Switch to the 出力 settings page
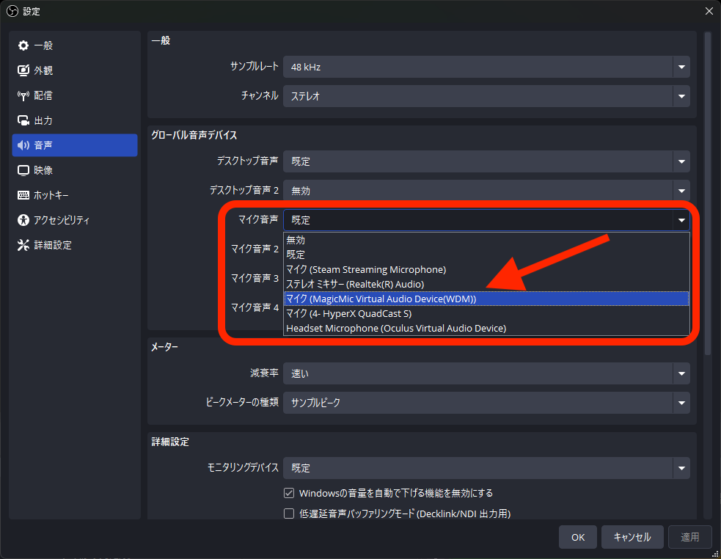Screen dimensions: 721x559 (75, 120)
